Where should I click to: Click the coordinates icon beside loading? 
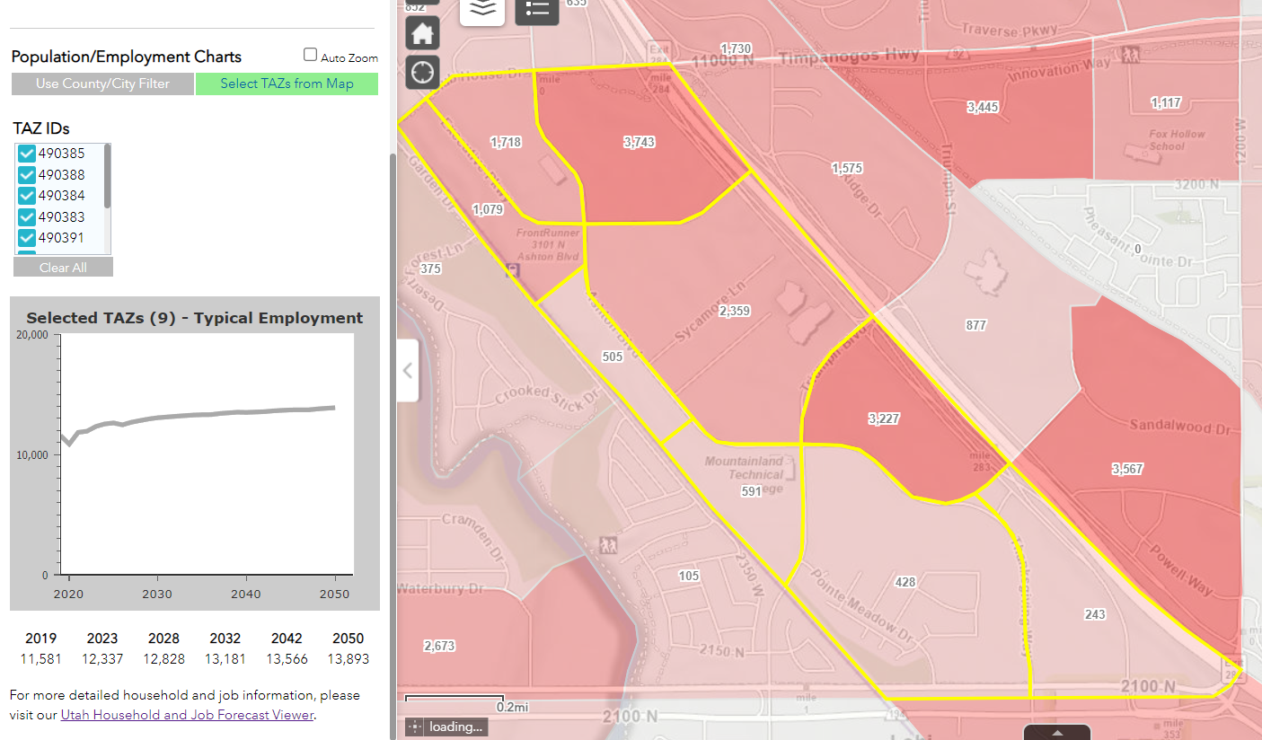tap(414, 727)
